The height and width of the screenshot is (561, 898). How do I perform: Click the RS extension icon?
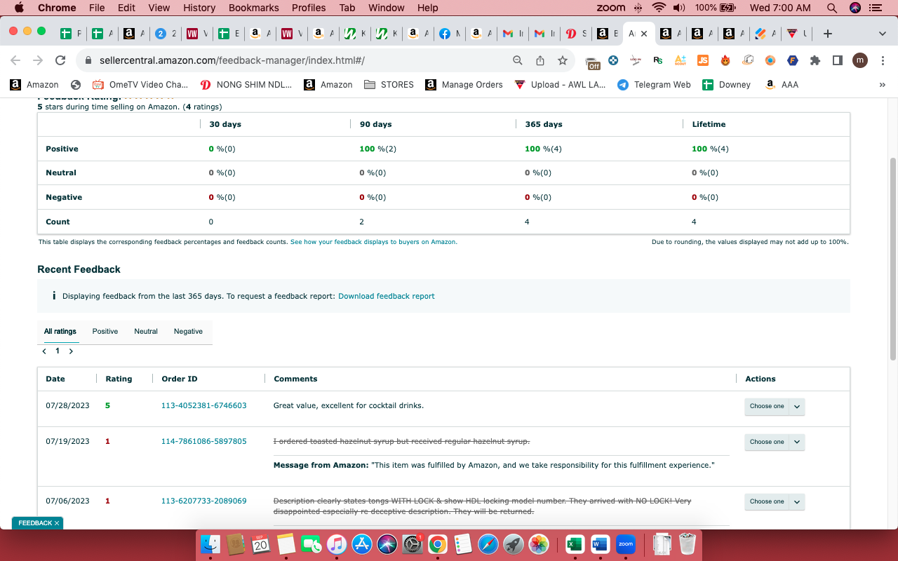click(657, 60)
